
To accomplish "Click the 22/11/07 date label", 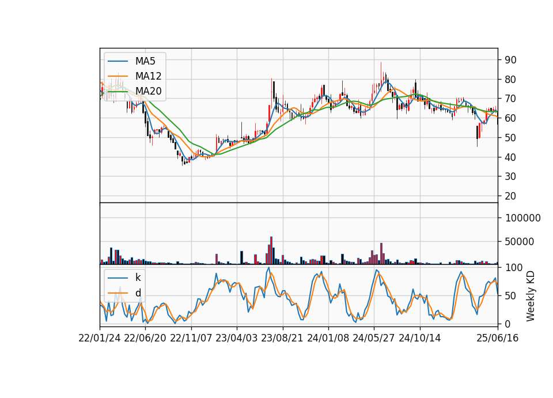I will click(x=191, y=338).
